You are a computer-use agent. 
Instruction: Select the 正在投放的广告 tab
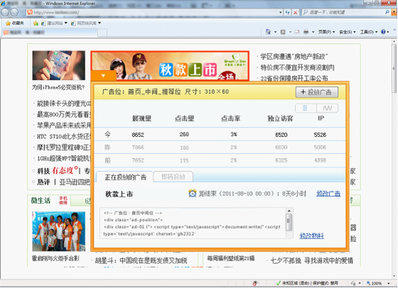125,177
